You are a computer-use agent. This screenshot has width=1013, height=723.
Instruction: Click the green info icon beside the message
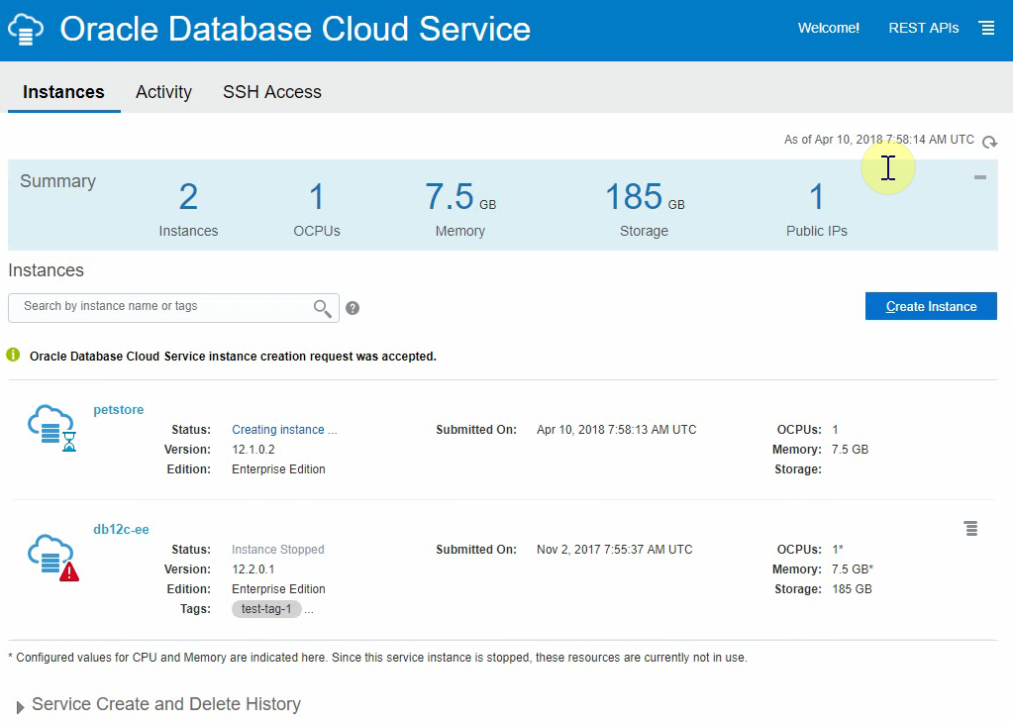13,355
